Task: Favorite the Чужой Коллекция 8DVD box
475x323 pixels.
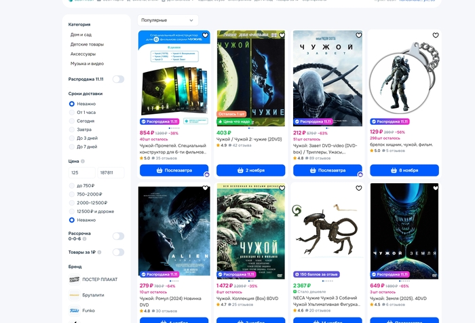Action: [x=282, y=189]
